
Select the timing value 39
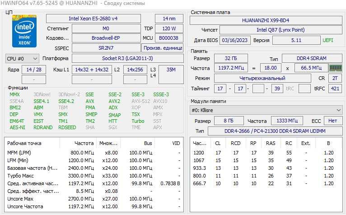[277, 89]
